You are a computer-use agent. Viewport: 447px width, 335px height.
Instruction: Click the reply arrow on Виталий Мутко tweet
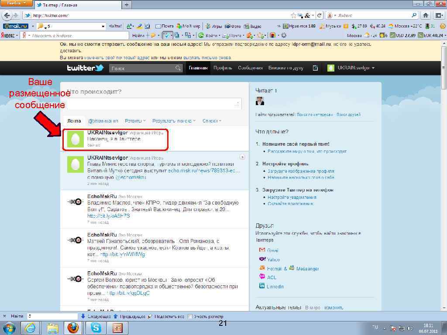pos(242,157)
